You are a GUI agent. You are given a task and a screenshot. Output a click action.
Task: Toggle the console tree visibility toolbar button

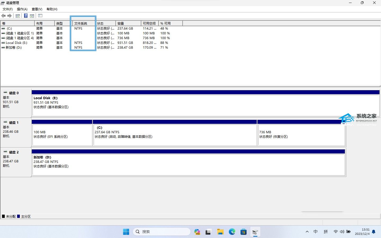point(17,16)
